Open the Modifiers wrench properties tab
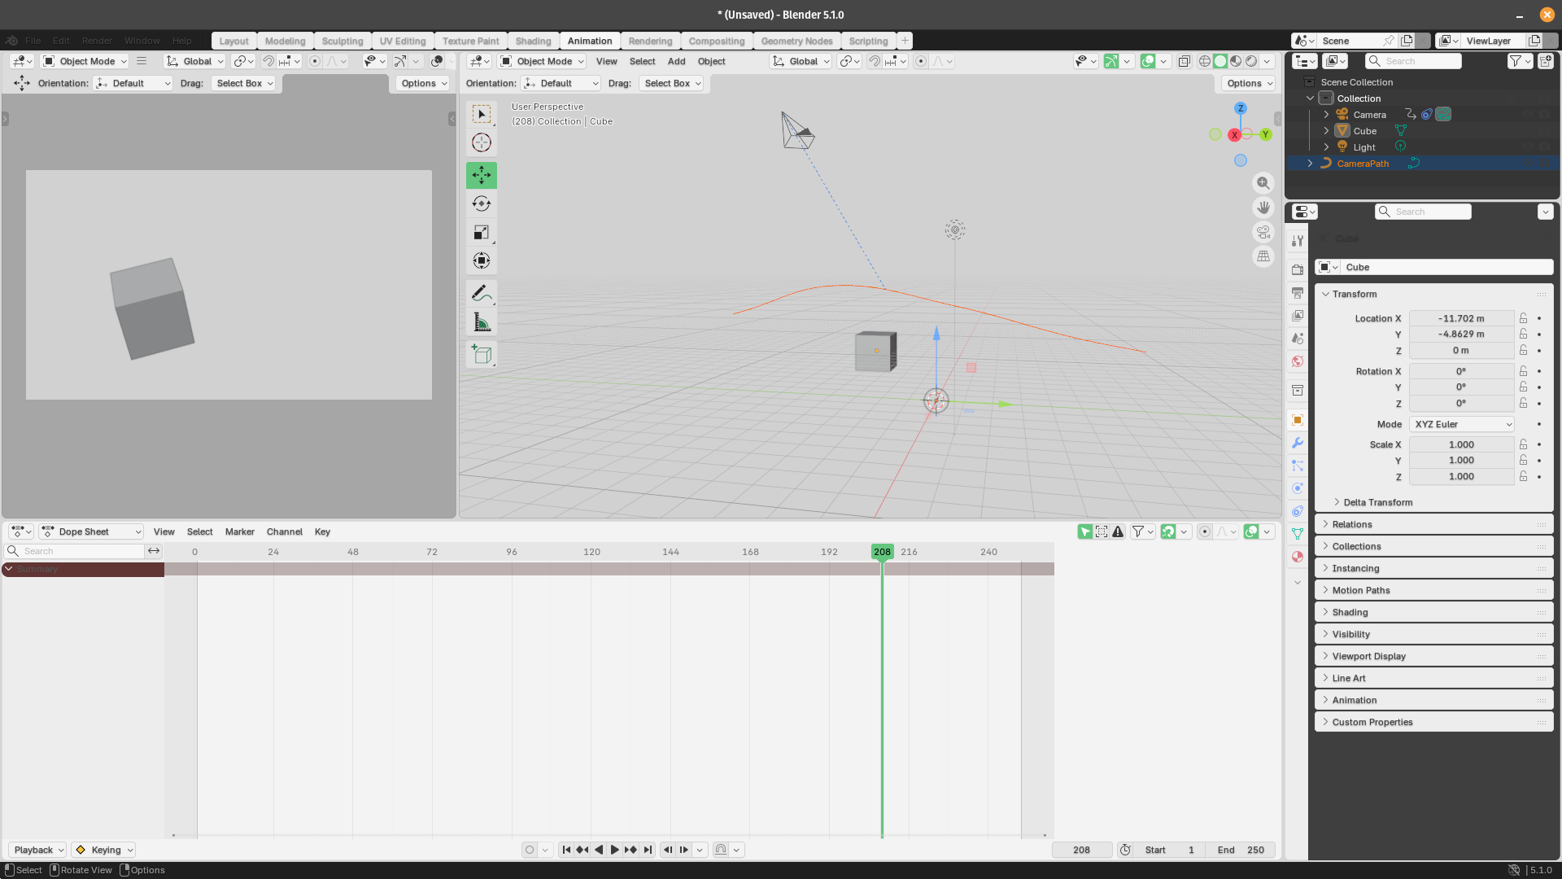This screenshot has width=1562, height=879. [x=1298, y=443]
